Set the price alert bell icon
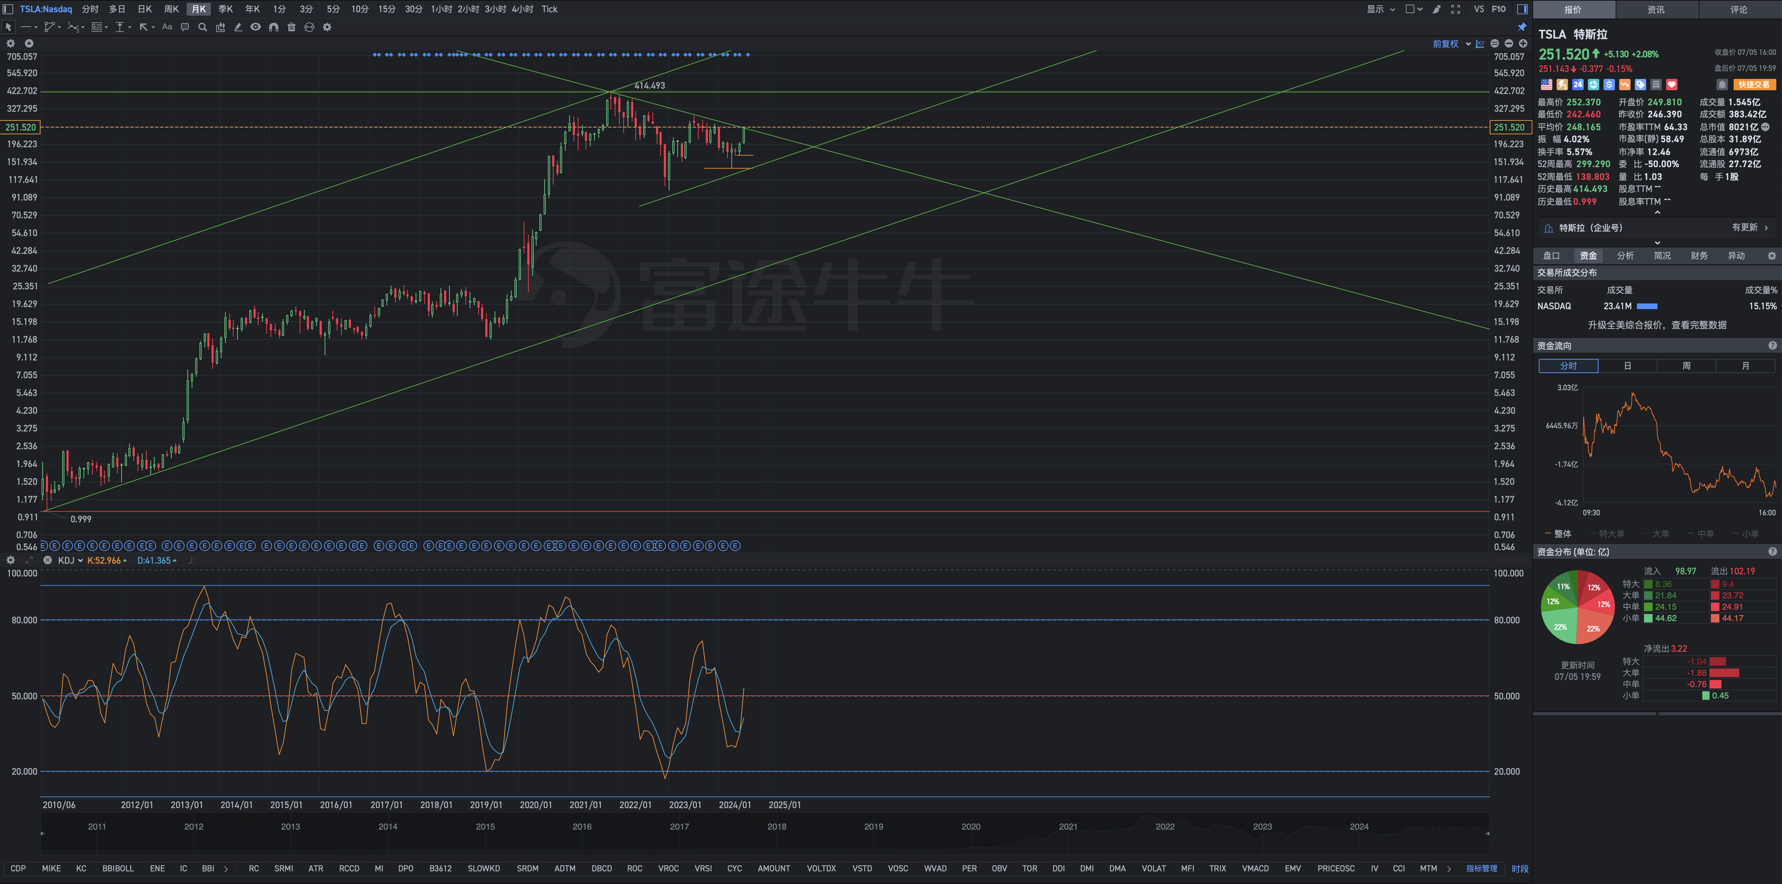1782x884 pixels. tap(1722, 84)
